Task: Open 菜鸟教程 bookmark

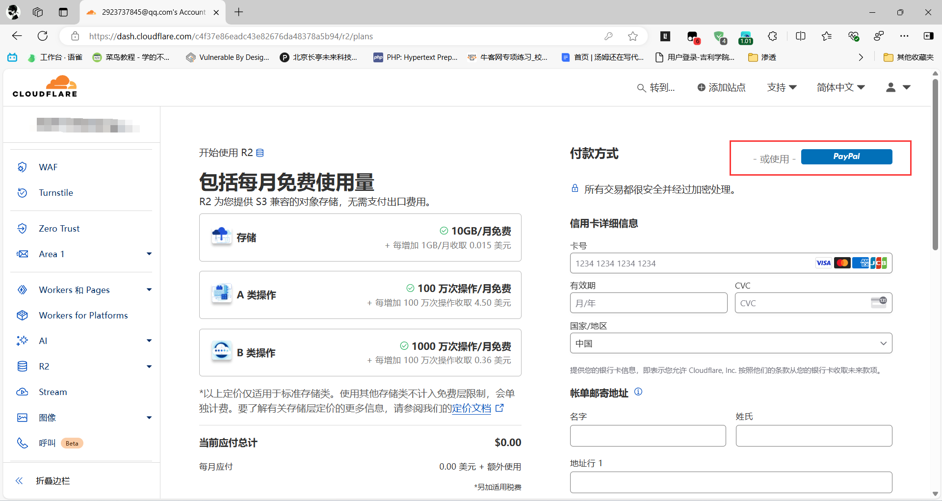Action: pyautogui.click(x=131, y=57)
